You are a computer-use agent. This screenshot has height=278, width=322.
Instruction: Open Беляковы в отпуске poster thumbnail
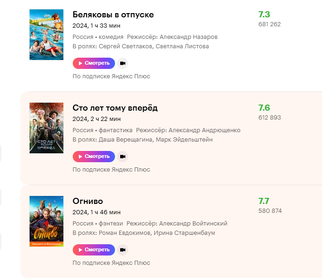coord(46,35)
